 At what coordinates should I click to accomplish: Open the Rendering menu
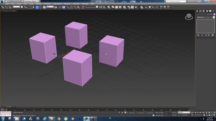[67, 4]
